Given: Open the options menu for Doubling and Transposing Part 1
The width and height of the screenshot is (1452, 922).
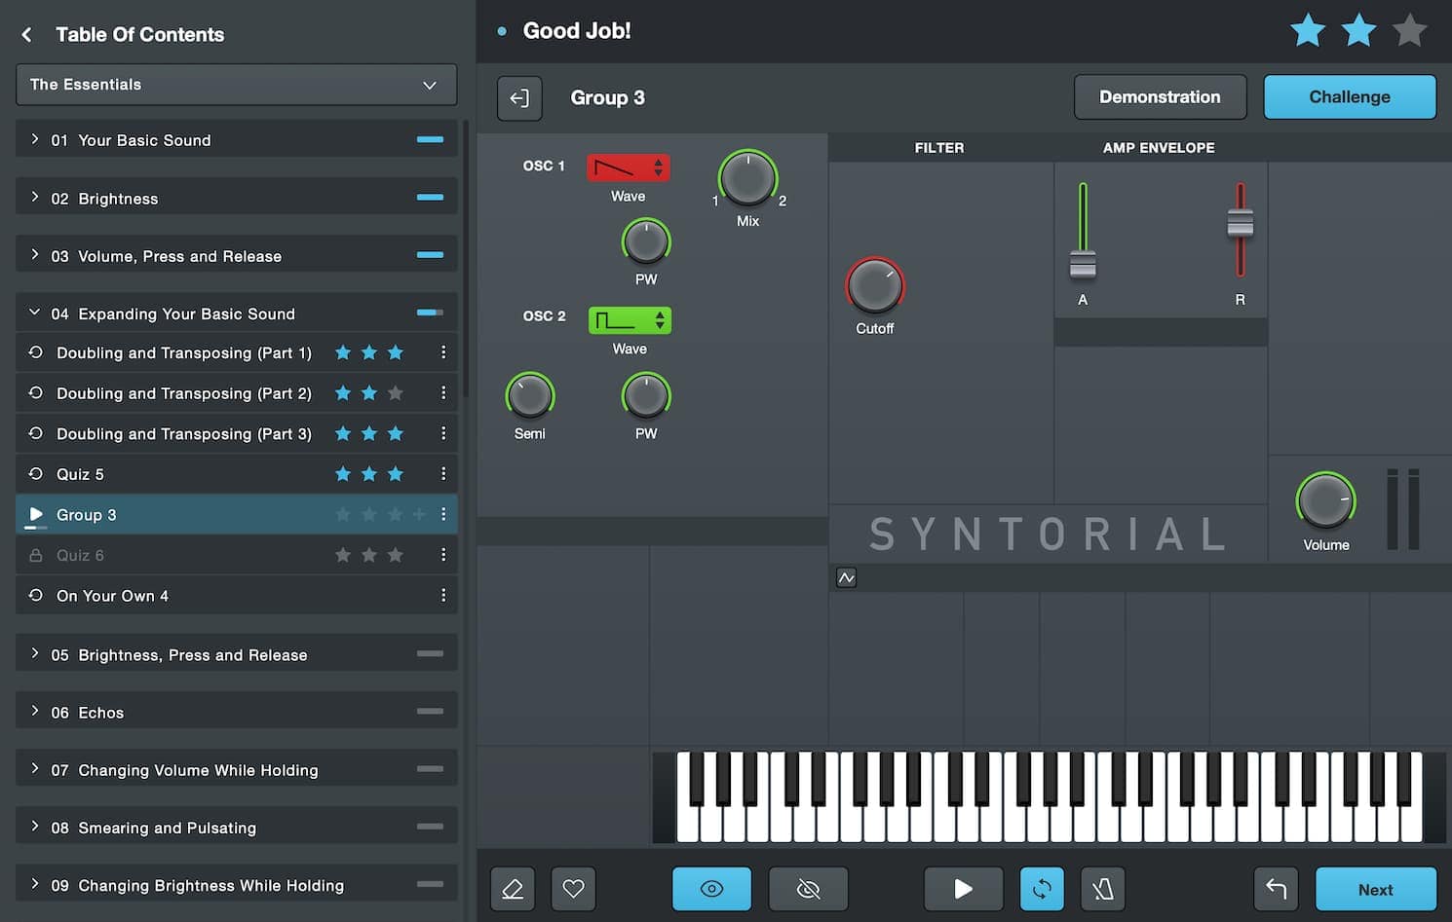Looking at the screenshot, I should tap(443, 352).
